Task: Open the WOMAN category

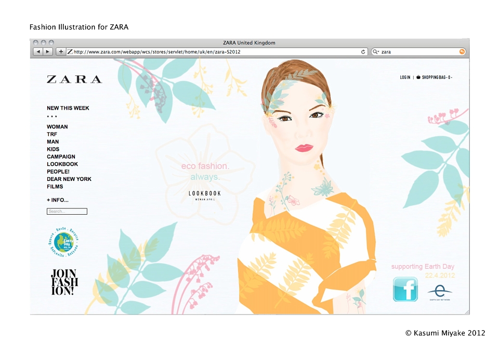Action: (57, 127)
